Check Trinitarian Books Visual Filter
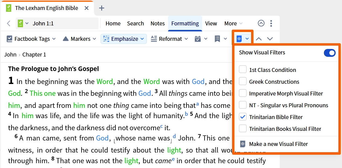Image resolution: width=342 pixels, height=168 pixels. (243, 128)
